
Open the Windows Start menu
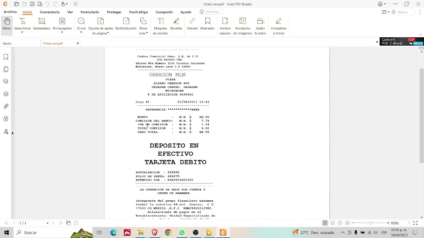pyautogui.click(x=6, y=233)
